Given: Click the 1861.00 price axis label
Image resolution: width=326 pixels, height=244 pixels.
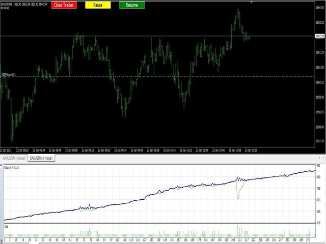Looking at the screenshot, I should 320,68.
